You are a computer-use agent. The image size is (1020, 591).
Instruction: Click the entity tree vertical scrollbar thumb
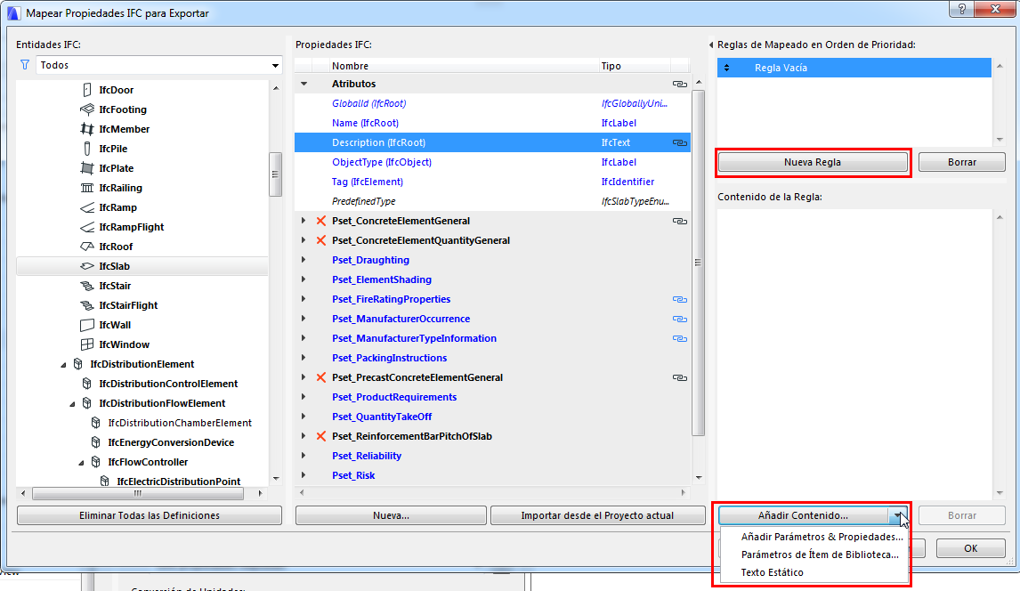pos(275,174)
